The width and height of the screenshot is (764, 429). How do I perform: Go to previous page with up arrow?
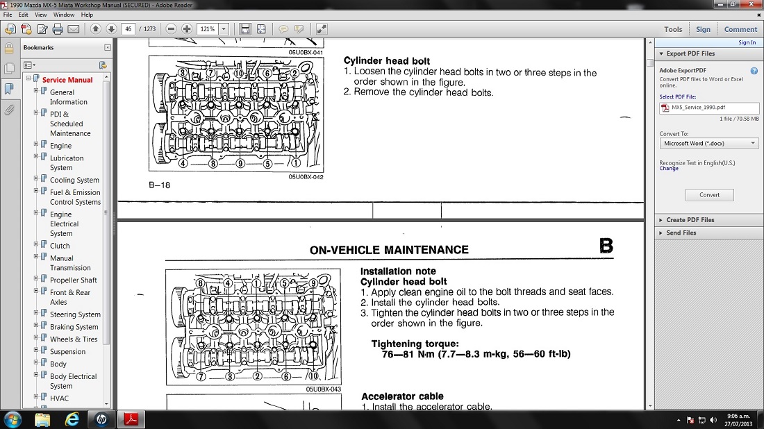point(96,29)
